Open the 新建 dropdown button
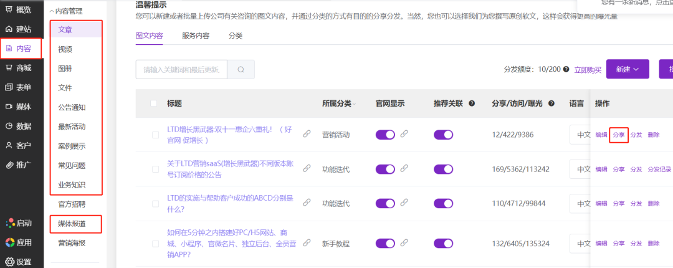This screenshot has width=673, height=268. [628, 69]
